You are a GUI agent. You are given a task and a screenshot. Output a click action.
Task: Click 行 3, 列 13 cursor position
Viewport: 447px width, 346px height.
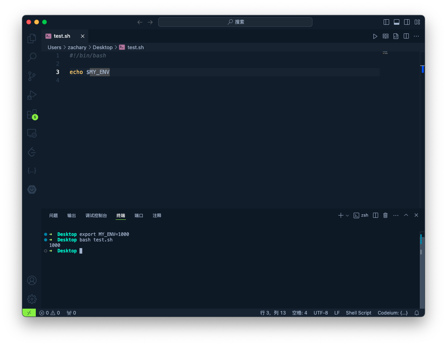click(273, 313)
